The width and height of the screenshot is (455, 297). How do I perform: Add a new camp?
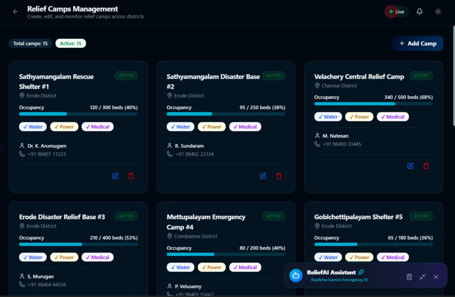[417, 43]
